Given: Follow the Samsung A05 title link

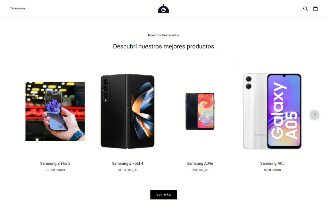Looking at the screenshot, I should point(272,163).
